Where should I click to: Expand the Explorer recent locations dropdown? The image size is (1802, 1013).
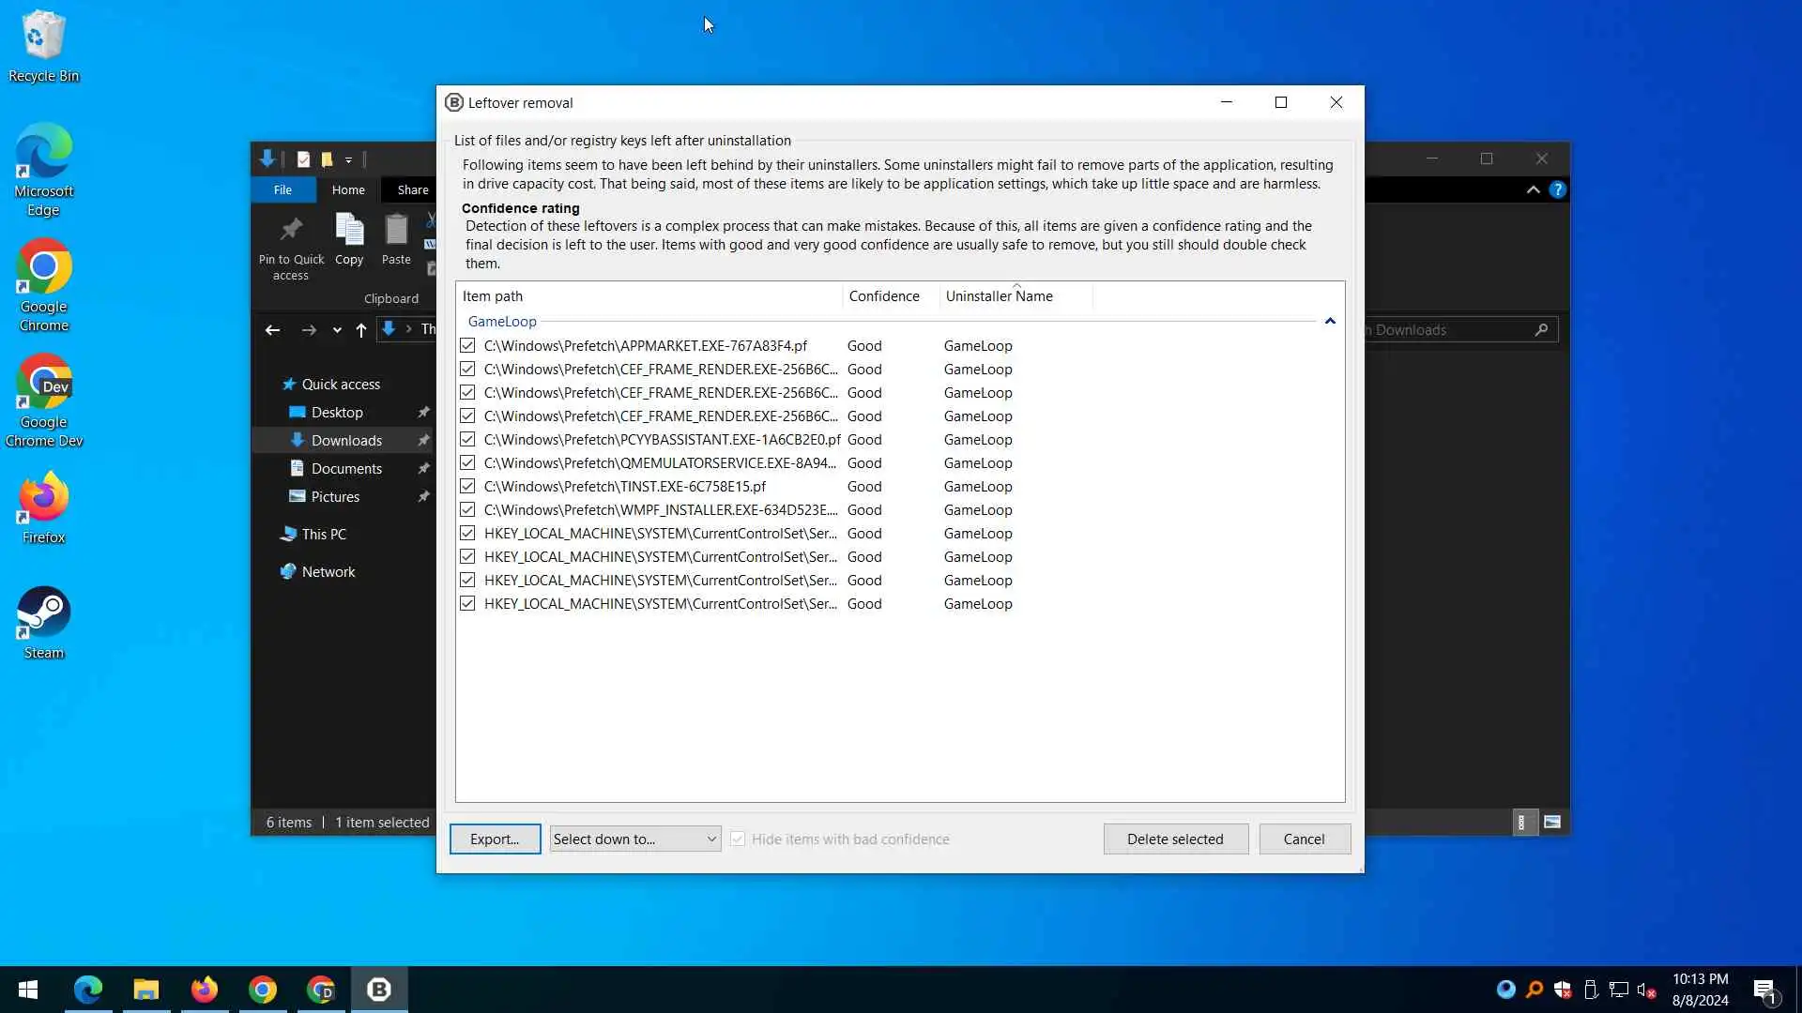click(x=337, y=330)
